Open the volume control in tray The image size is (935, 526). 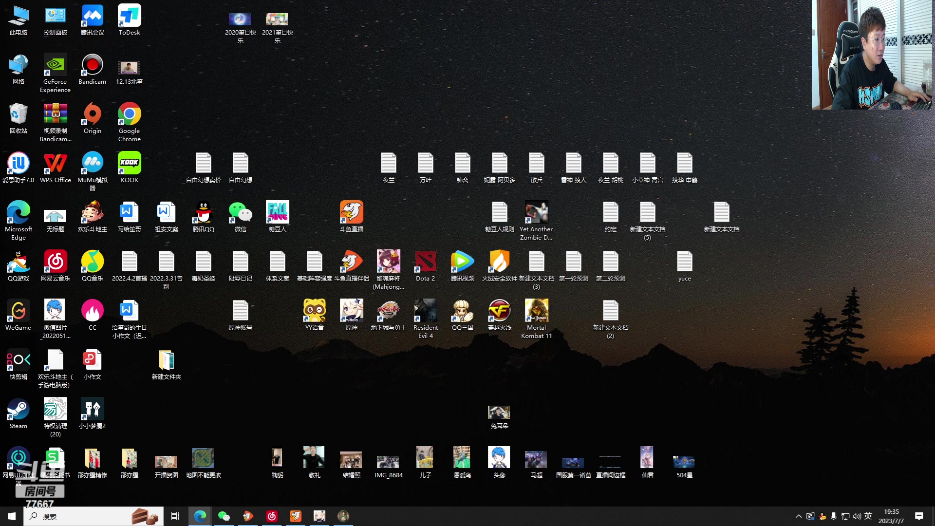tap(857, 516)
